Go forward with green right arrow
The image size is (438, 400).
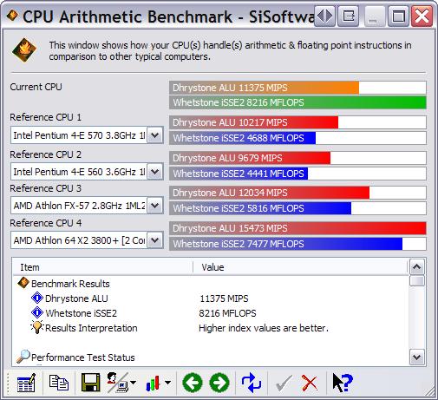219,383
